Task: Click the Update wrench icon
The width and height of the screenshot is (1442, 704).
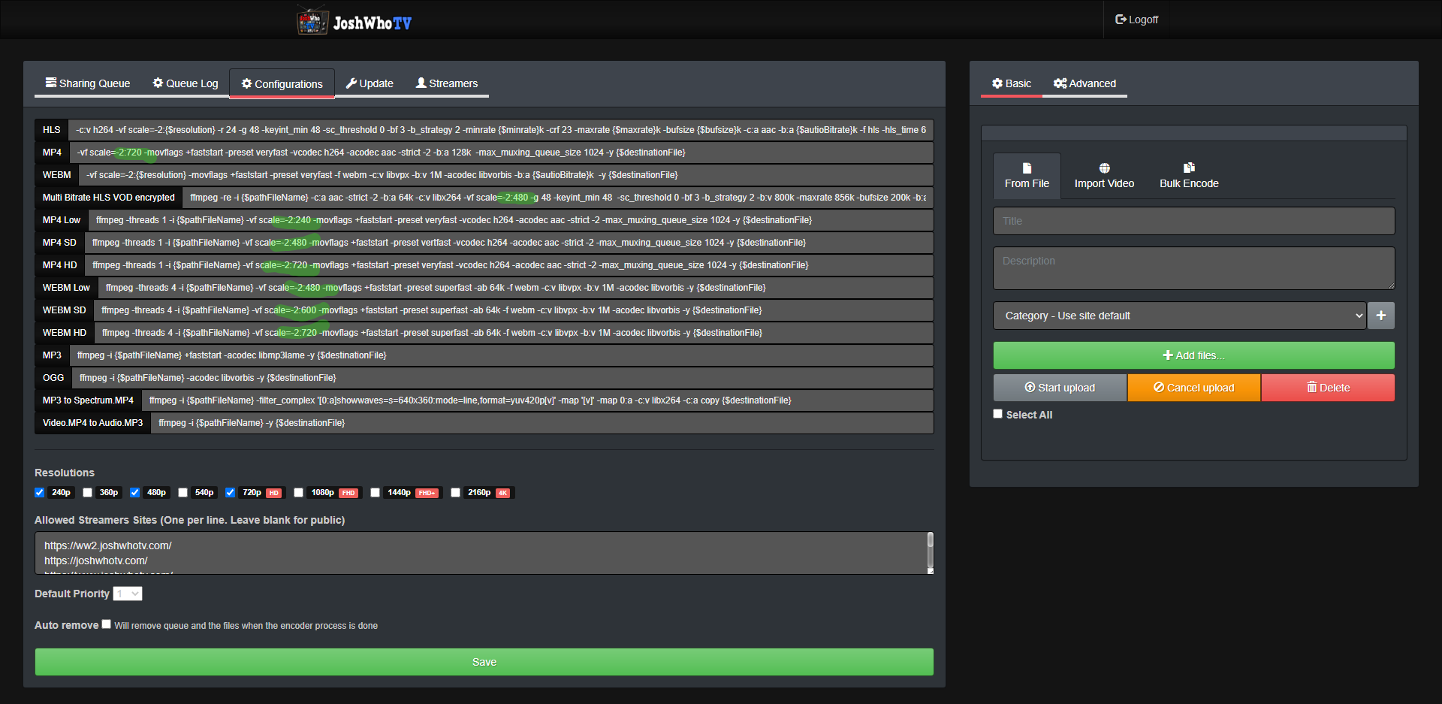Action: point(351,83)
